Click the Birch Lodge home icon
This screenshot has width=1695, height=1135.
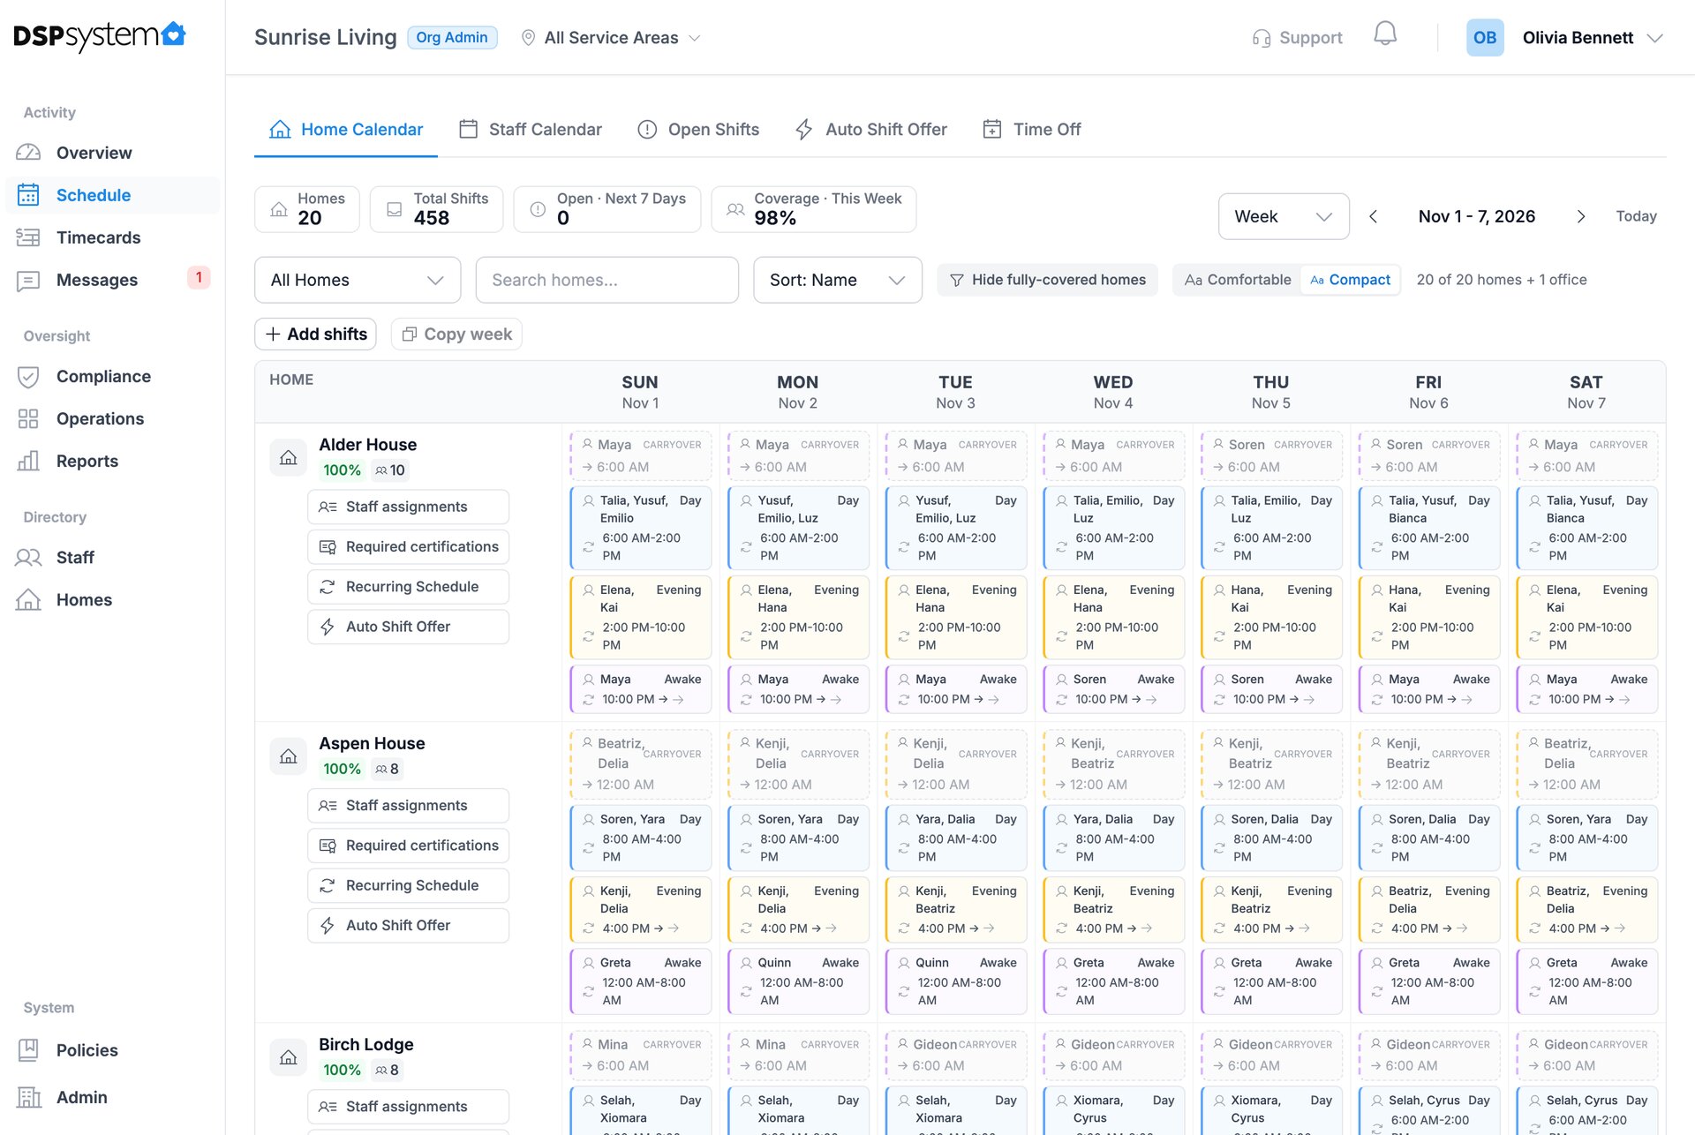pos(288,1057)
